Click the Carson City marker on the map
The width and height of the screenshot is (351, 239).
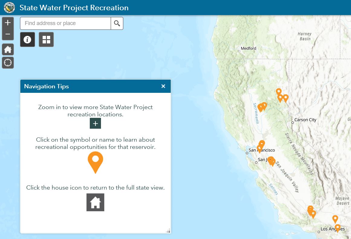tap(293, 123)
